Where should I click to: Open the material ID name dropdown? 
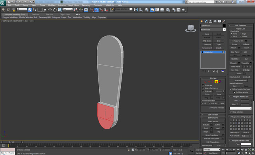pos(241,108)
